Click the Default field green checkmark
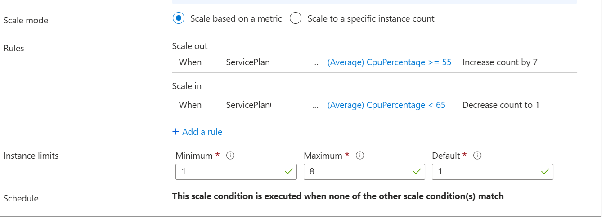This screenshot has width=606, height=223. coord(545,172)
